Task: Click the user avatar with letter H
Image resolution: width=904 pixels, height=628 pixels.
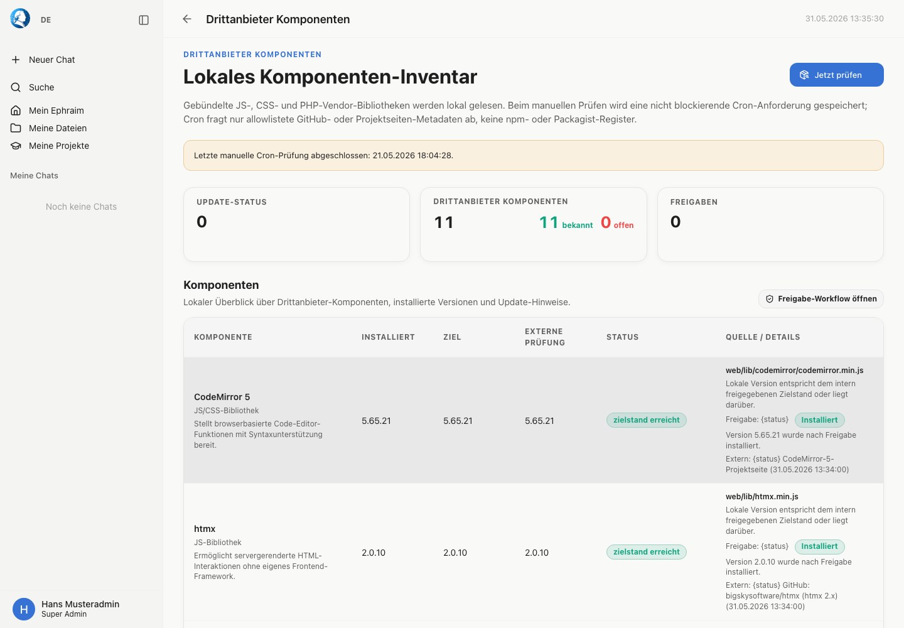Action: [24, 609]
